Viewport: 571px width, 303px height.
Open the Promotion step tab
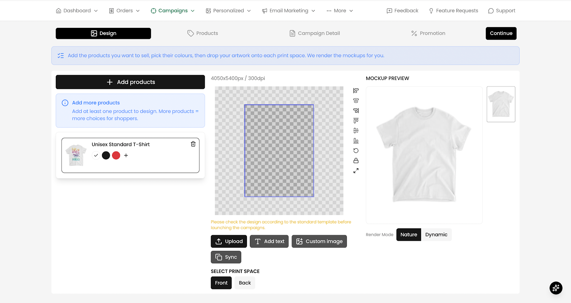428,33
